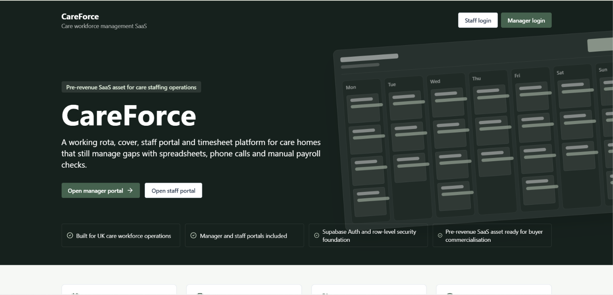Click the 'Supabase Auth and row-level security foundation' text
613x295 pixels.
pos(369,236)
